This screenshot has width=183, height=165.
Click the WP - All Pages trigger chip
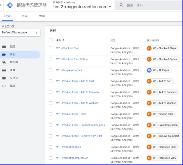tap(159, 70)
